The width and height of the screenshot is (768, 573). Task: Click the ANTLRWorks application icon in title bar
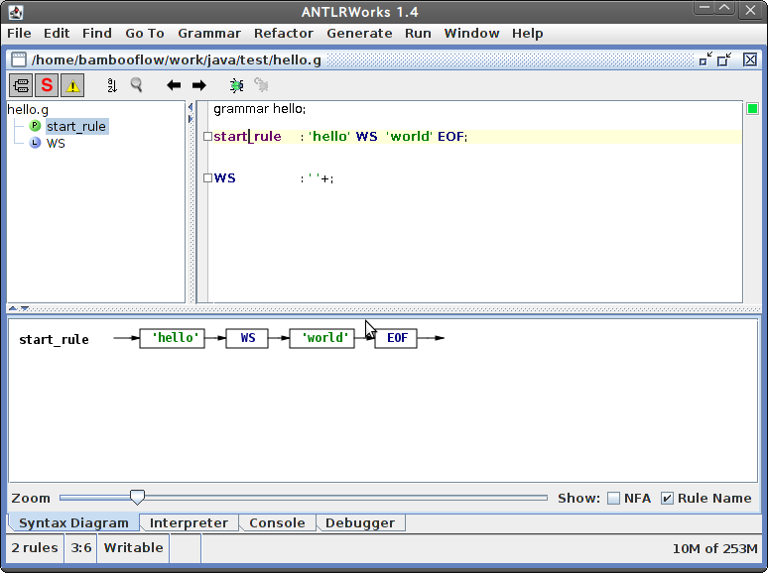[15, 12]
